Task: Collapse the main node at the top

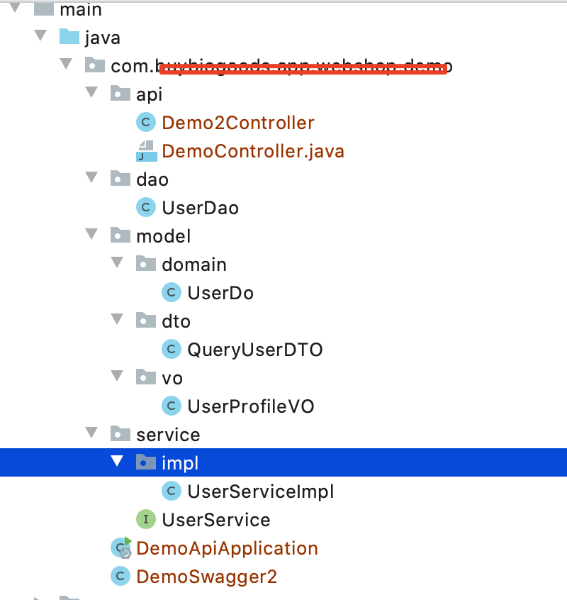Action: point(15,9)
